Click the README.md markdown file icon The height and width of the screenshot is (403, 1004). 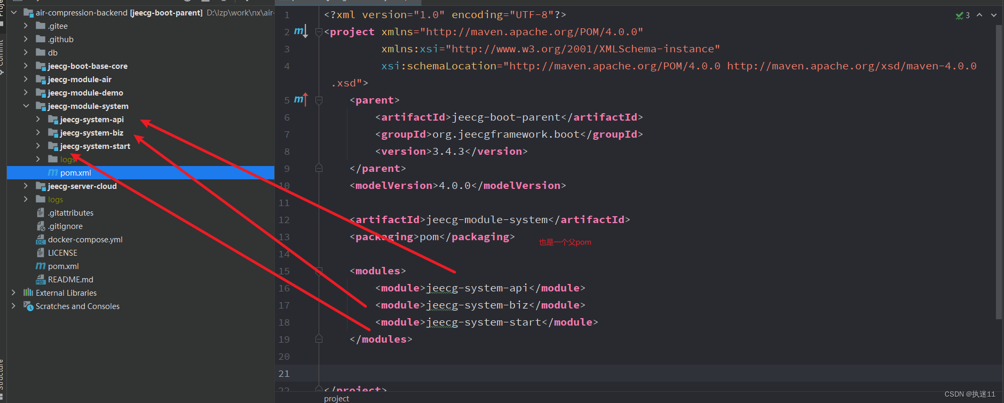41,279
